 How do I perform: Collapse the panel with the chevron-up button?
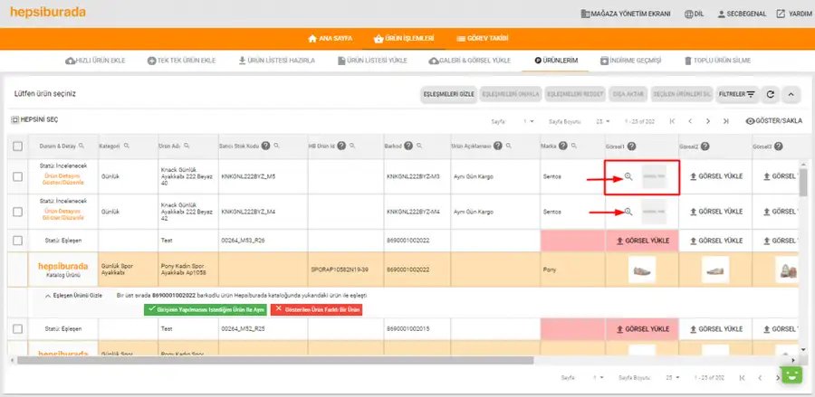[791, 94]
